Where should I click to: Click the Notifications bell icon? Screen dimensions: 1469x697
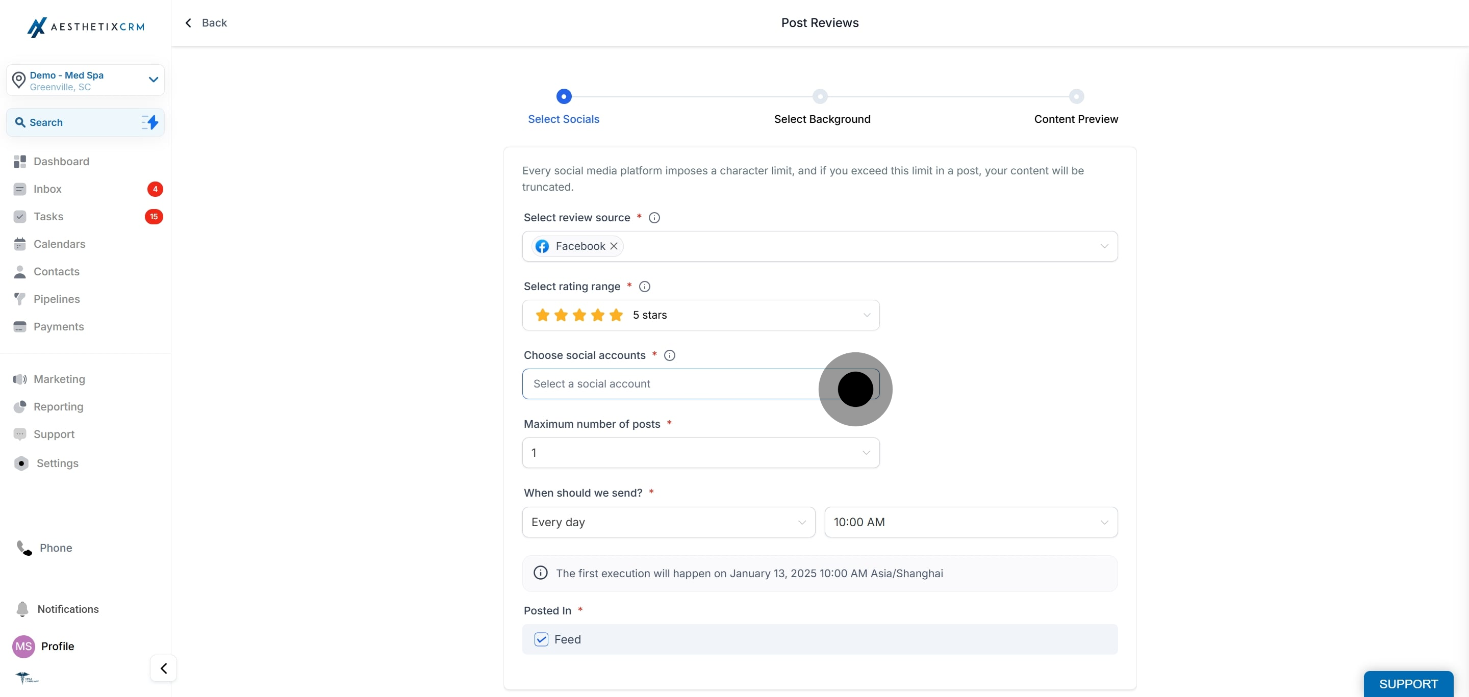click(x=22, y=609)
